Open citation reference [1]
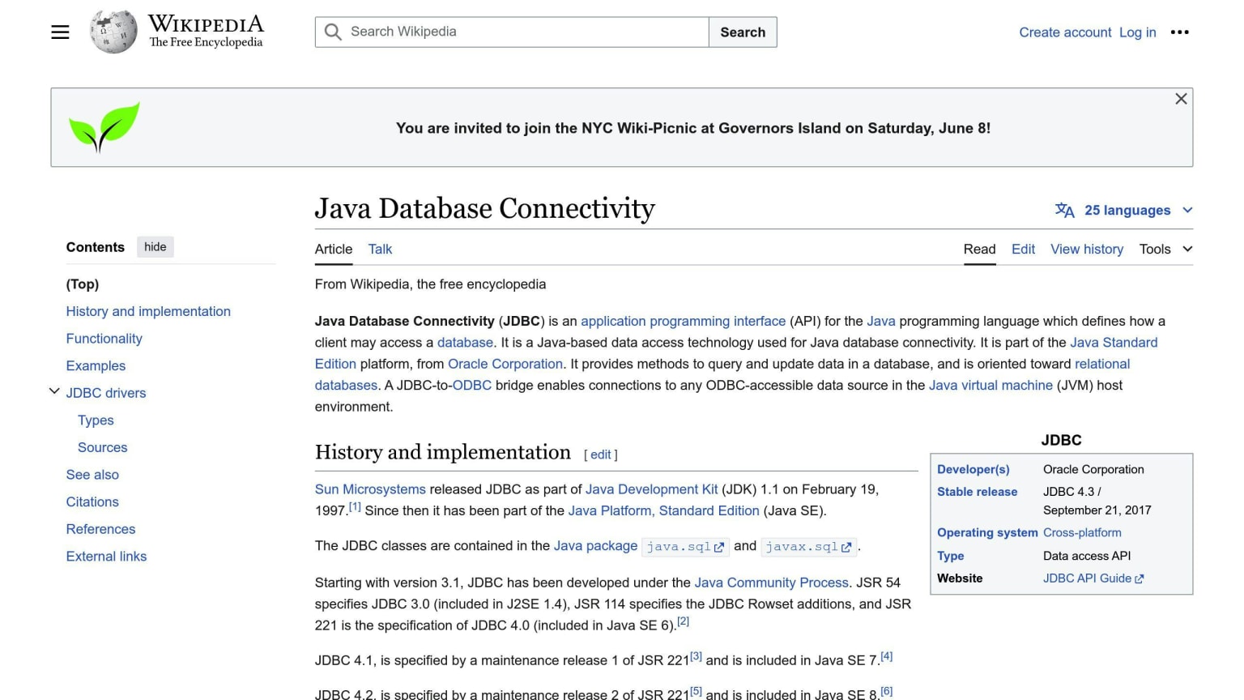The image size is (1244, 700). pos(355,506)
